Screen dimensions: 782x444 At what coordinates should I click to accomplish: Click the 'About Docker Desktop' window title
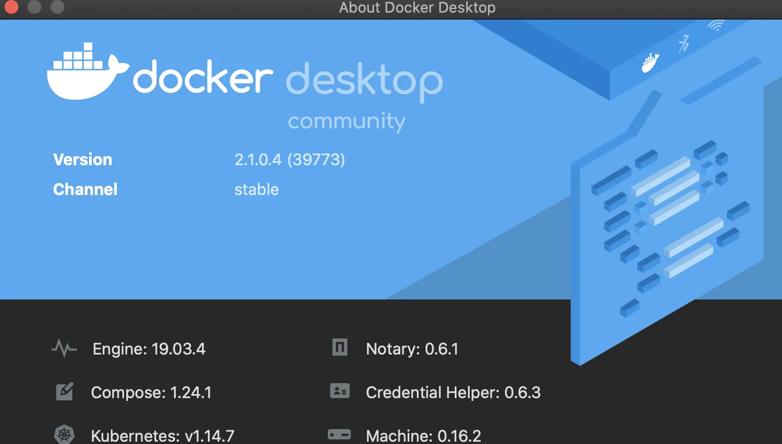tap(417, 8)
